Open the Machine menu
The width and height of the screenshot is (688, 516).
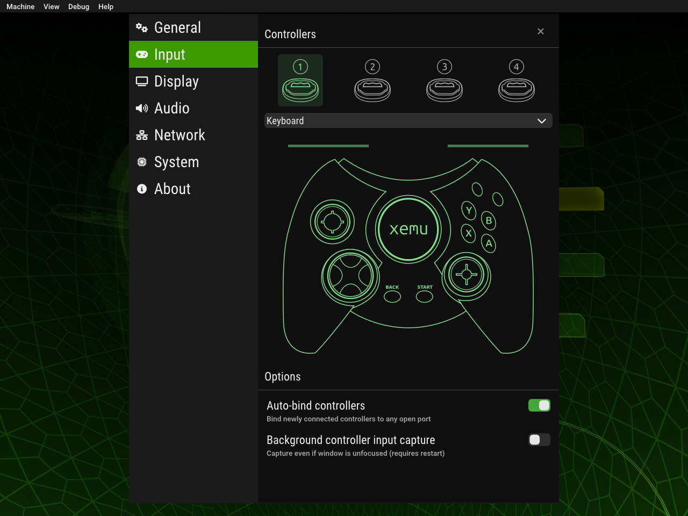[20, 6]
